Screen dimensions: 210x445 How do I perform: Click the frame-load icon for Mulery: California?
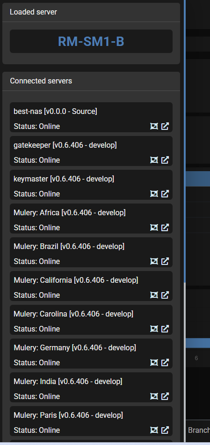coord(154,295)
